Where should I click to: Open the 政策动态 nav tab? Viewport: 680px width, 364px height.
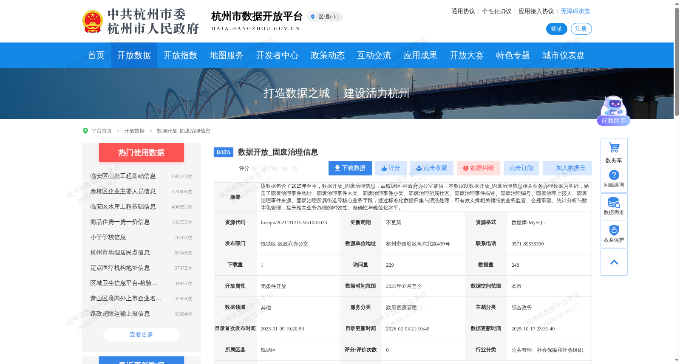pyautogui.click(x=328, y=55)
